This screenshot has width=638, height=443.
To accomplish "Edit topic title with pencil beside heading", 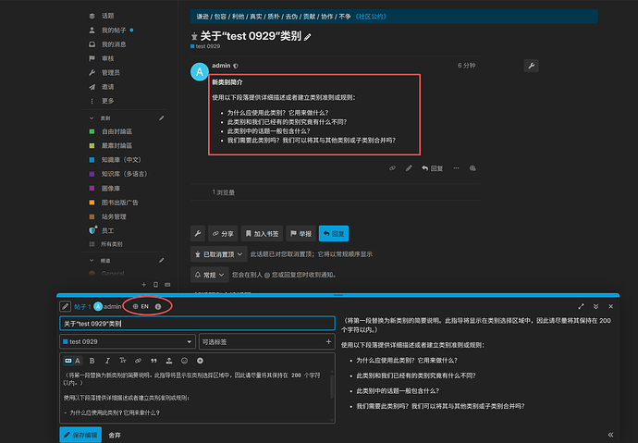I will coord(308,37).
